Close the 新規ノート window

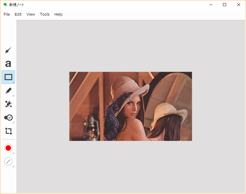pos(238,5)
